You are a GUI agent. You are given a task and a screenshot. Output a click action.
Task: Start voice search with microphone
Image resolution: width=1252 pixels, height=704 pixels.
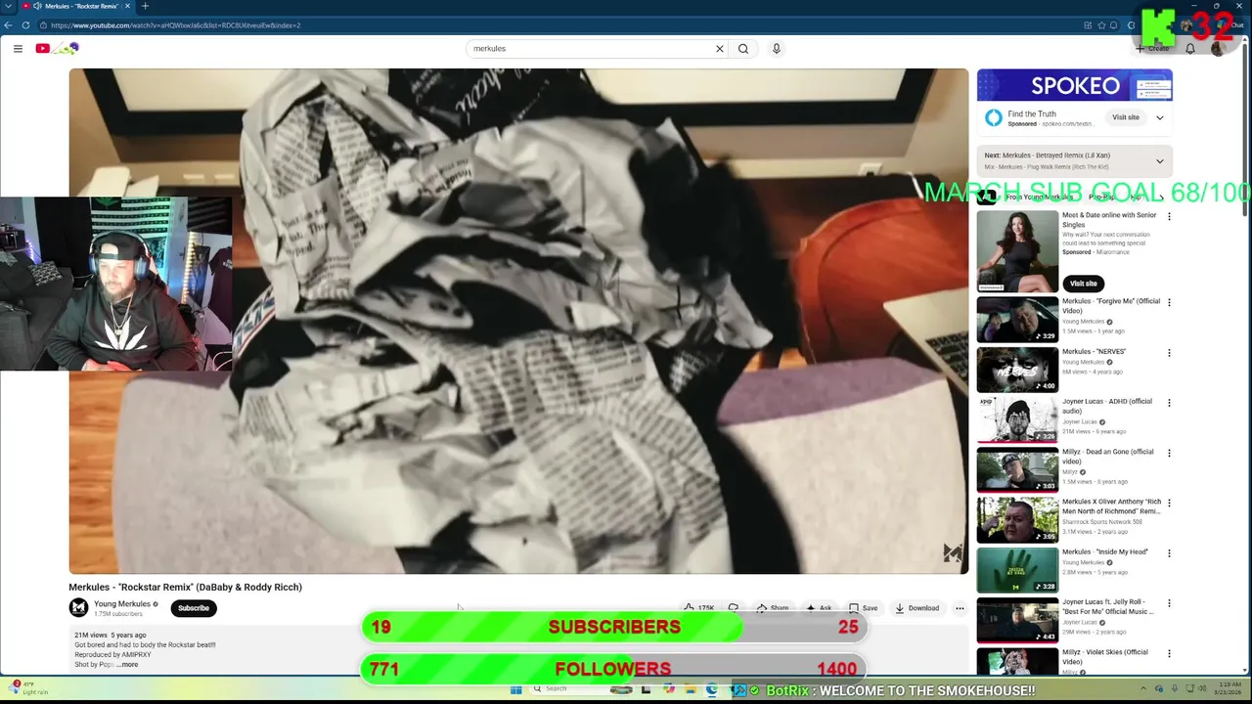tap(777, 48)
